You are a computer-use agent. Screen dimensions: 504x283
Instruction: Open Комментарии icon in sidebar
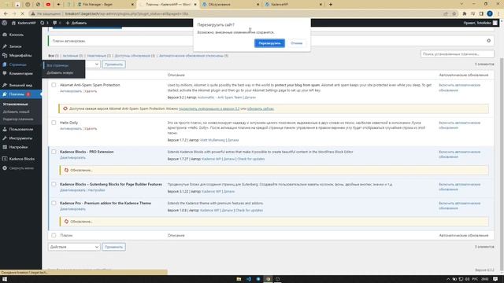[5, 73]
